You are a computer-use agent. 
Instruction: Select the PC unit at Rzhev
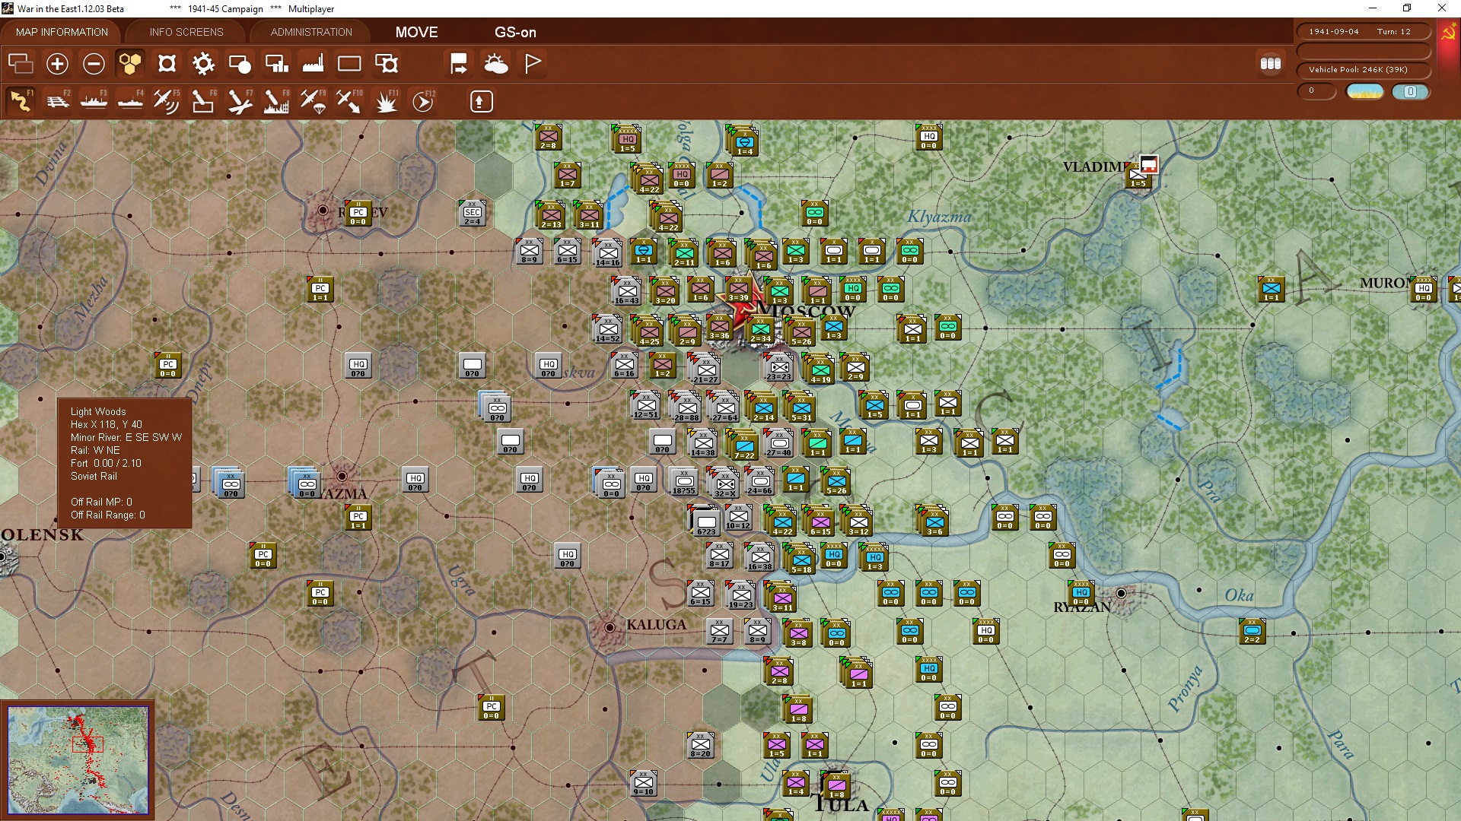tap(358, 213)
